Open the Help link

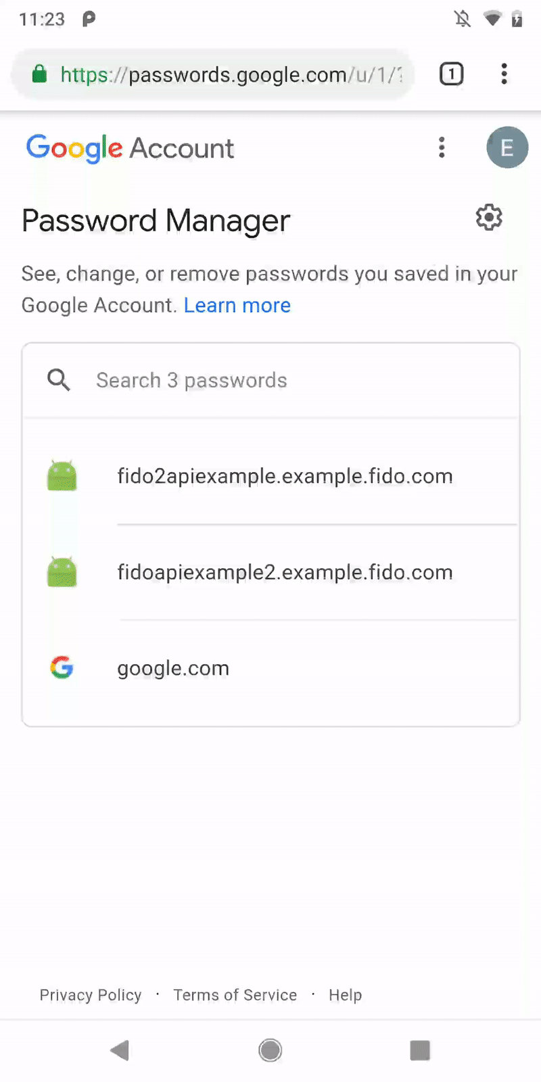[x=345, y=995]
